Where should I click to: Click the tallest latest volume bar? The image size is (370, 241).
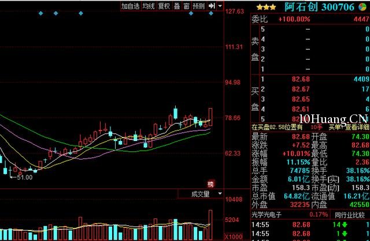coord(210,225)
